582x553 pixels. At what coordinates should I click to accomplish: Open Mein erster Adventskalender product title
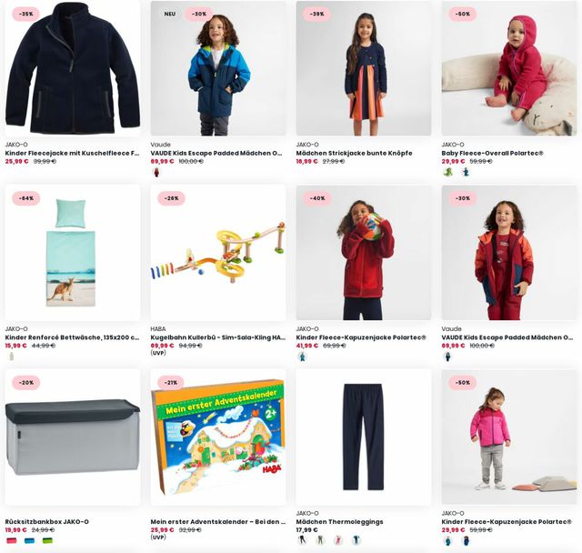218,521
